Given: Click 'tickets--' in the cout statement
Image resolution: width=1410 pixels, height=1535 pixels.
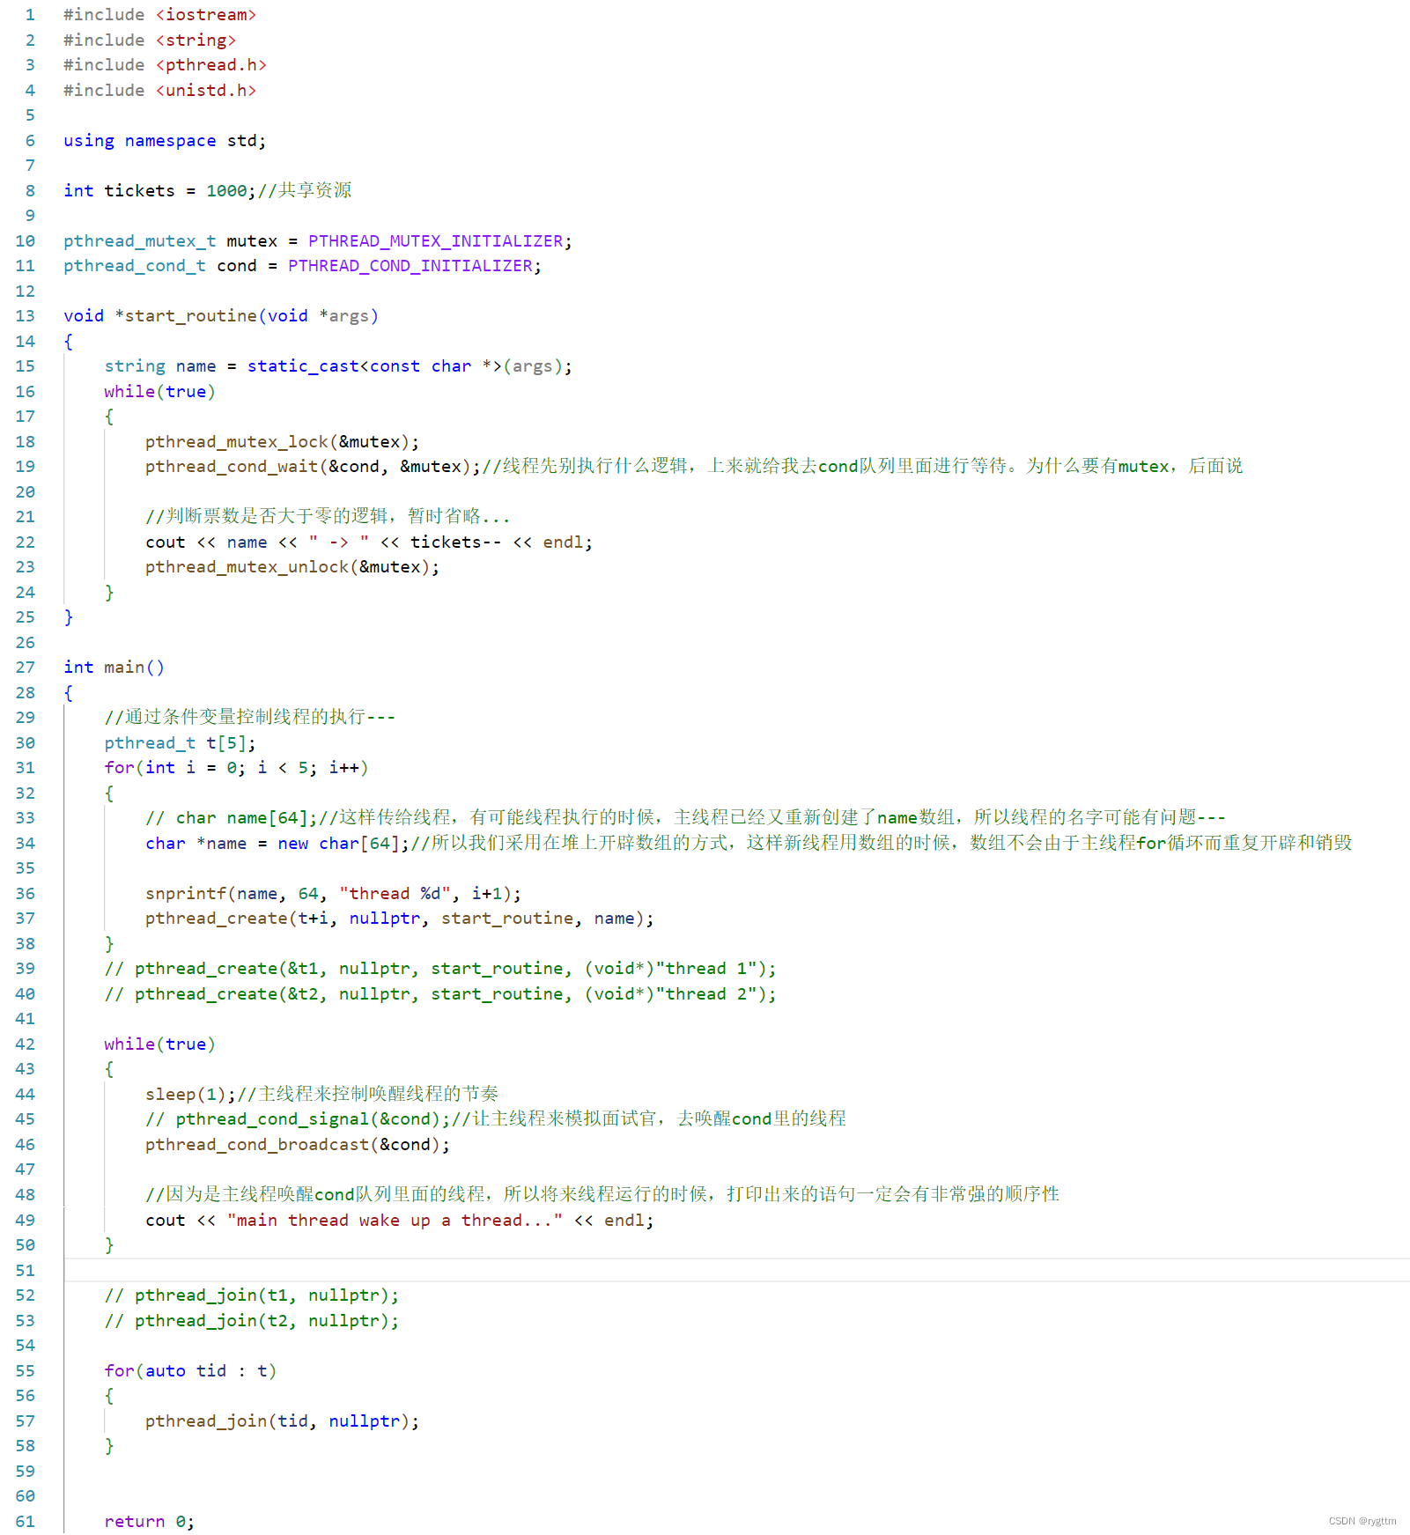Looking at the screenshot, I should (x=456, y=542).
